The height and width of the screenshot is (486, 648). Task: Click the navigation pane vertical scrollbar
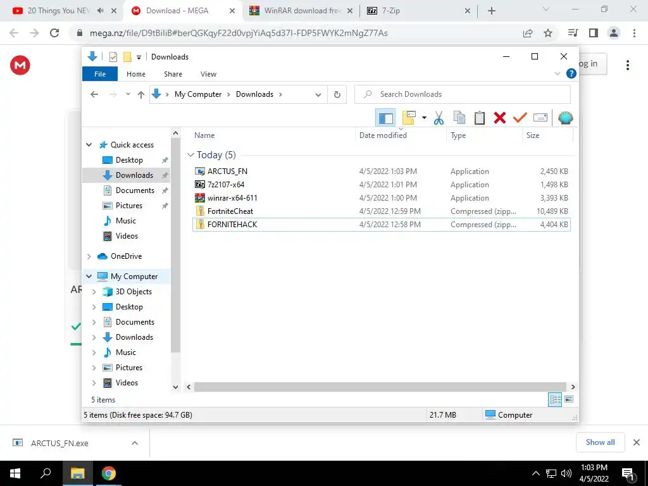176,246
